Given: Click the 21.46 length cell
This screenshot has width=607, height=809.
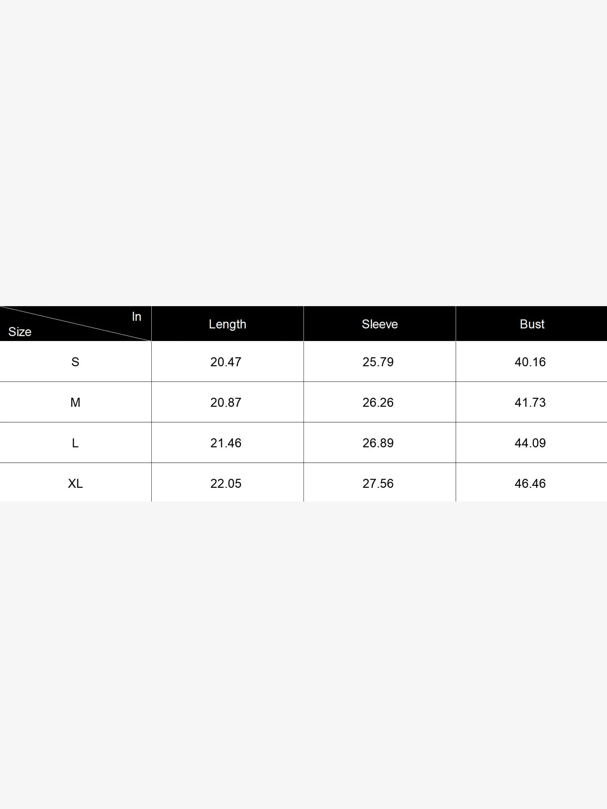Looking at the screenshot, I should tap(226, 443).
